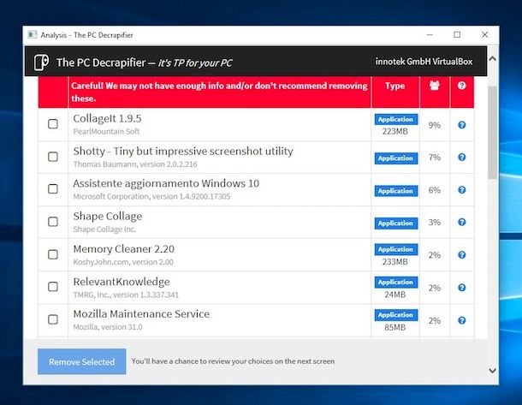Viewport: 522px width, 405px height.
Task: Click the scroll up arrow
Action: pos(493,58)
